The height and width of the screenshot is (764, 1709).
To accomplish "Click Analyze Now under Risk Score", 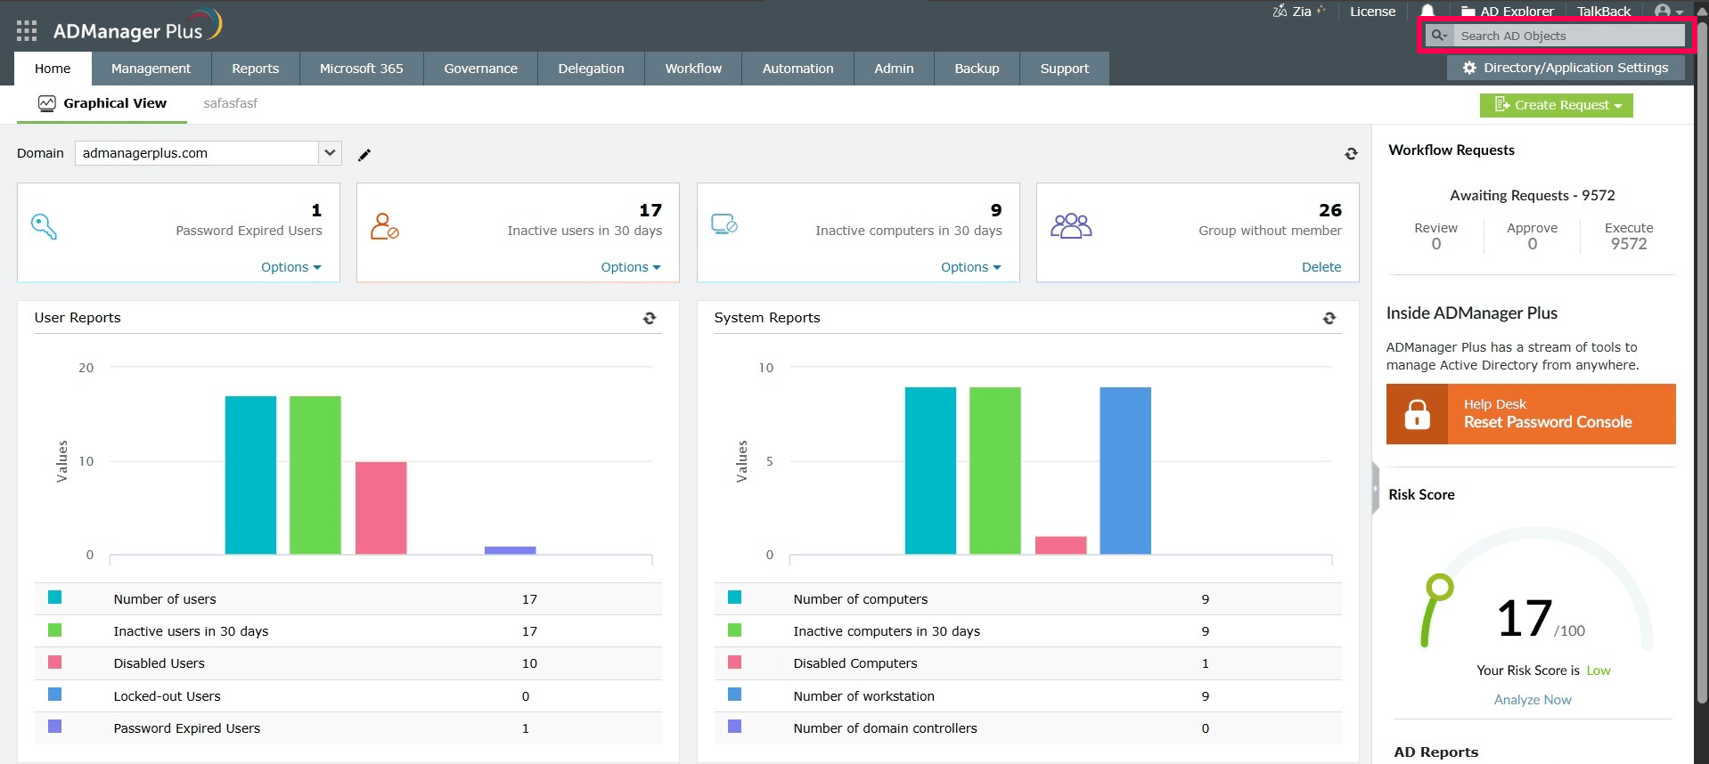I will coord(1532,700).
